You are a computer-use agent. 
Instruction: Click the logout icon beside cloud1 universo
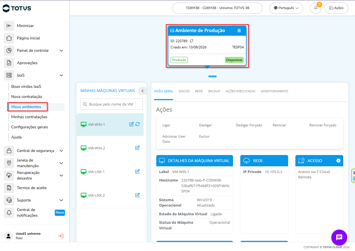61,236
